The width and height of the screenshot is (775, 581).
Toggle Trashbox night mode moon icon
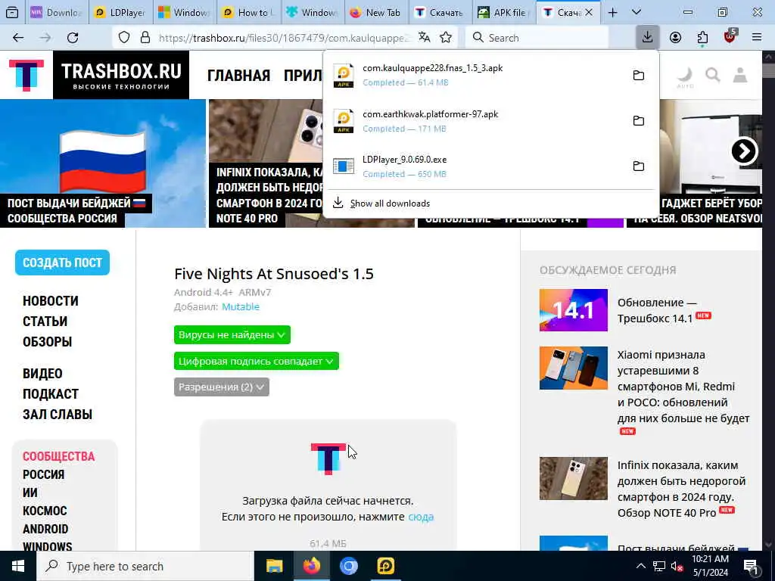(x=685, y=76)
